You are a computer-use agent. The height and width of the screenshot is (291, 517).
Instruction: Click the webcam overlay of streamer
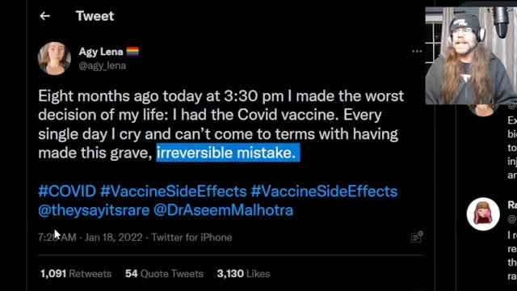tap(471, 56)
